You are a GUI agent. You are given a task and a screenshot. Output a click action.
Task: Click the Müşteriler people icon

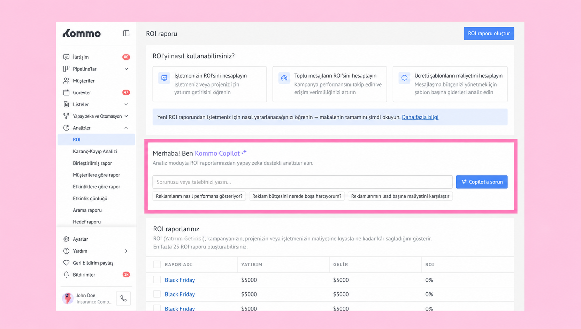66,81
